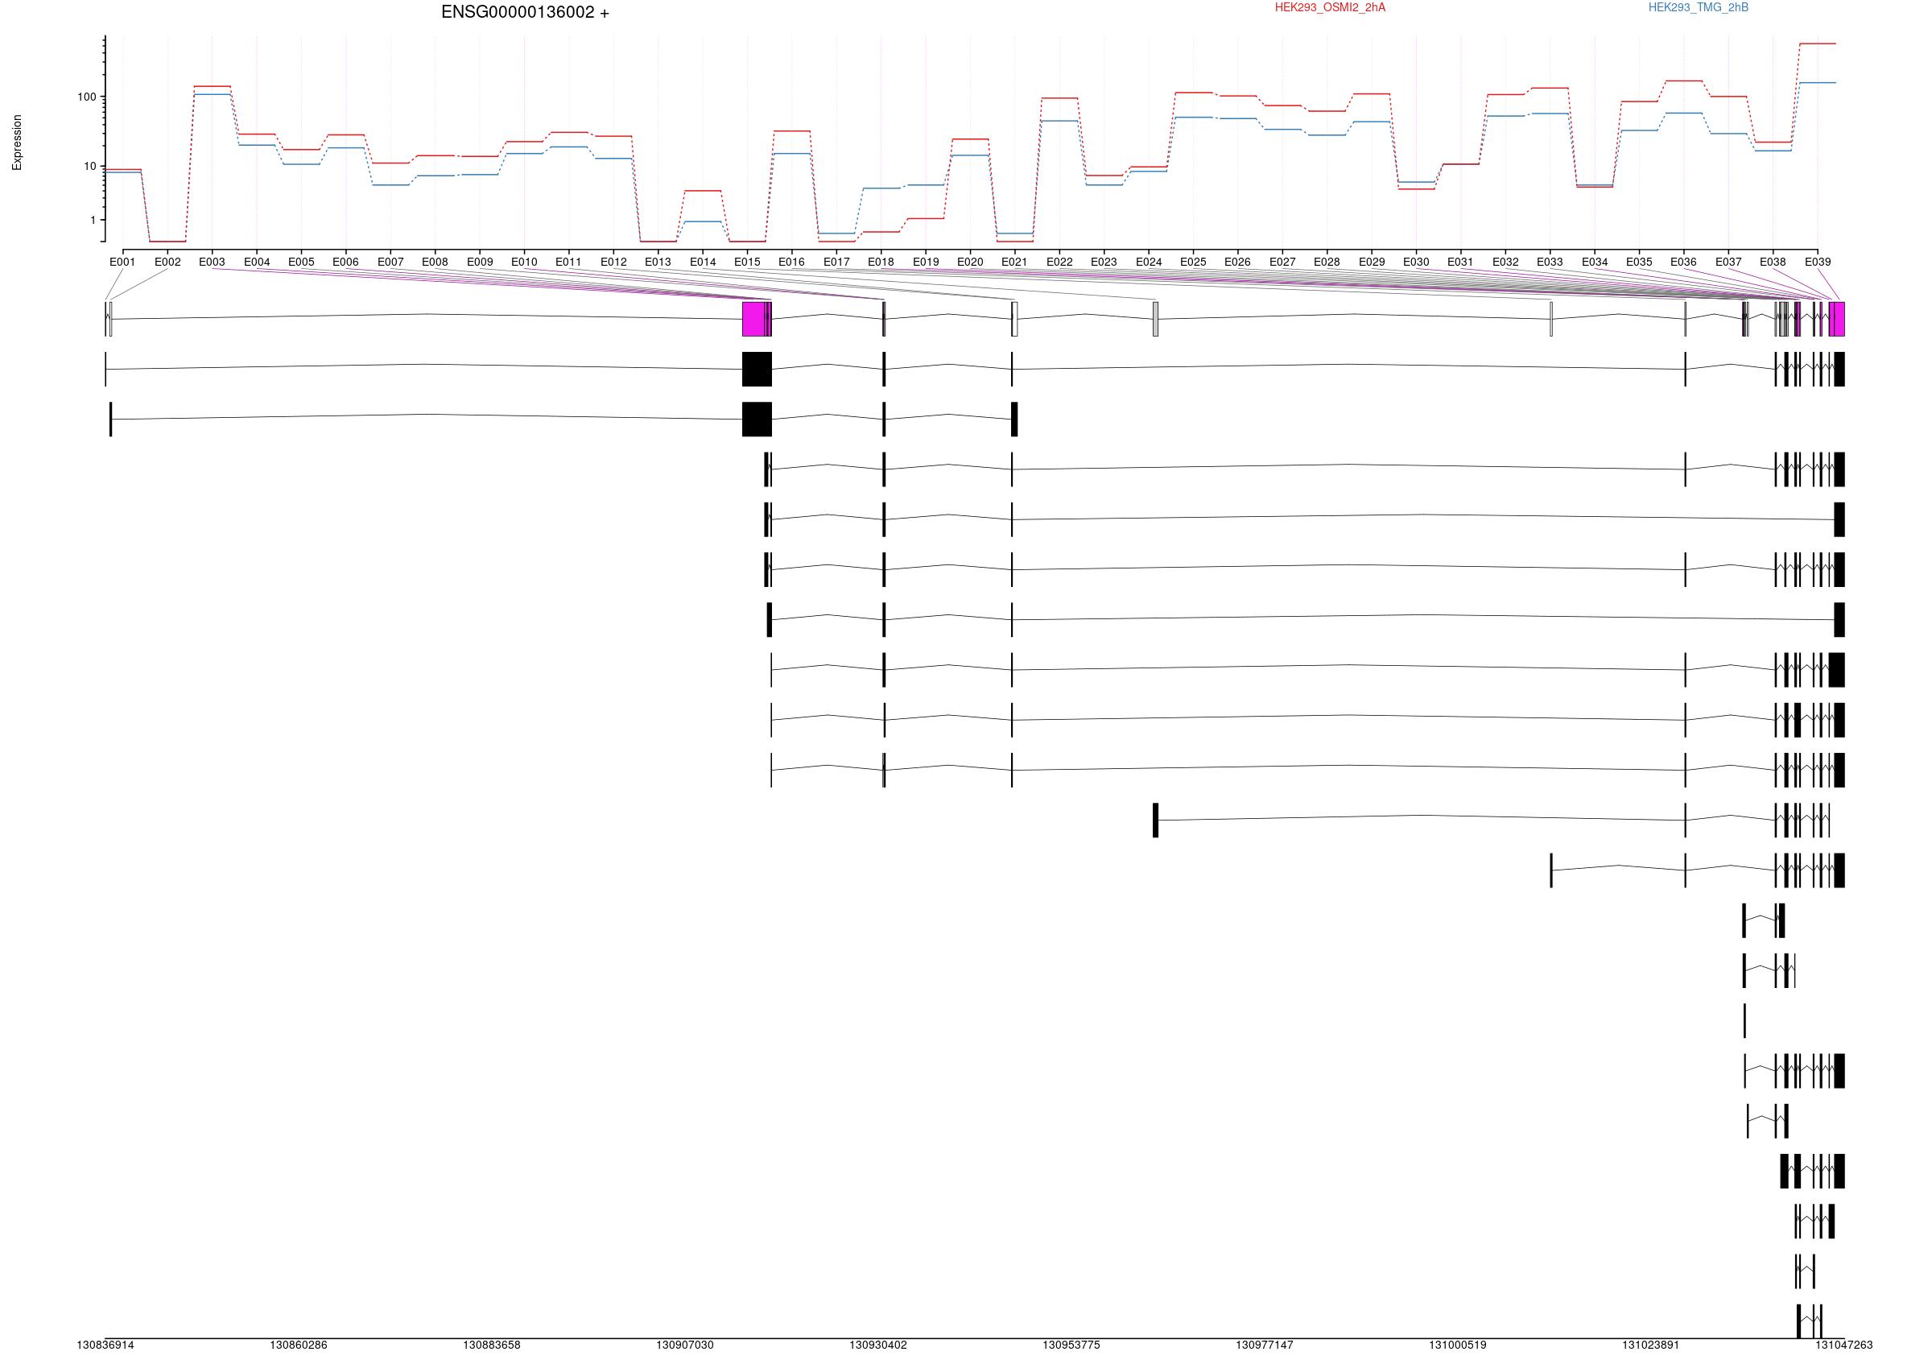Click genomic coordinate 130953775

pos(1071,1345)
